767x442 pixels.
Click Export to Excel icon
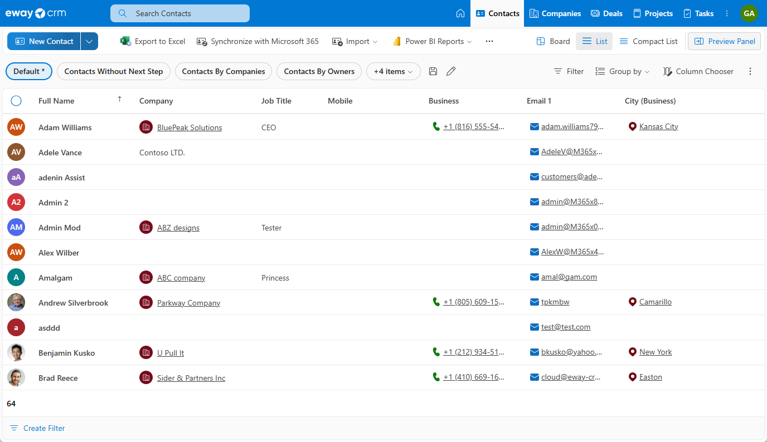point(126,41)
